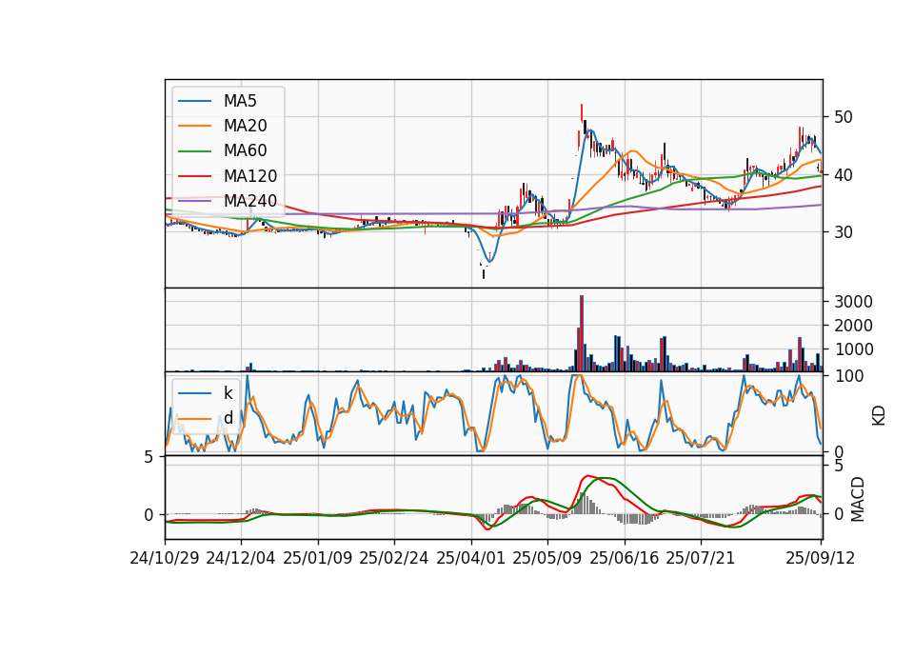Click the MA20 legend label
The image size is (914, 657).
coord(245,126)
